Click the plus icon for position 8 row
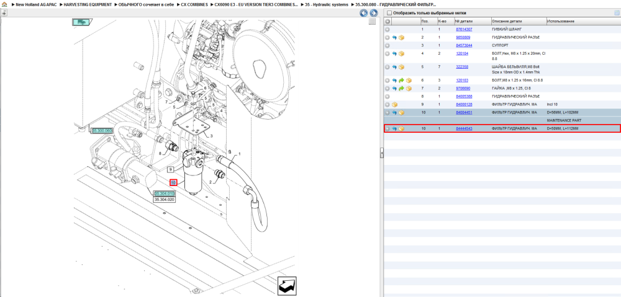 pyautogui.click(x=388, y=97)
